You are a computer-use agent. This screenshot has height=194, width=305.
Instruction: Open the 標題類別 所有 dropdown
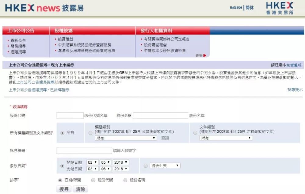(126, 138)
